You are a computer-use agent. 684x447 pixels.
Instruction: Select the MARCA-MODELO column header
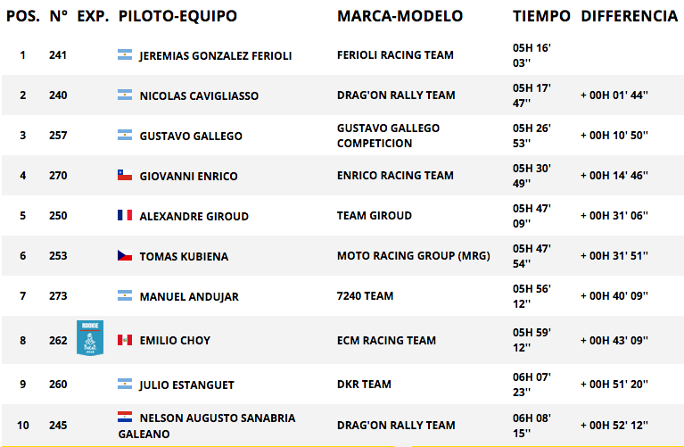coord(400,16)
